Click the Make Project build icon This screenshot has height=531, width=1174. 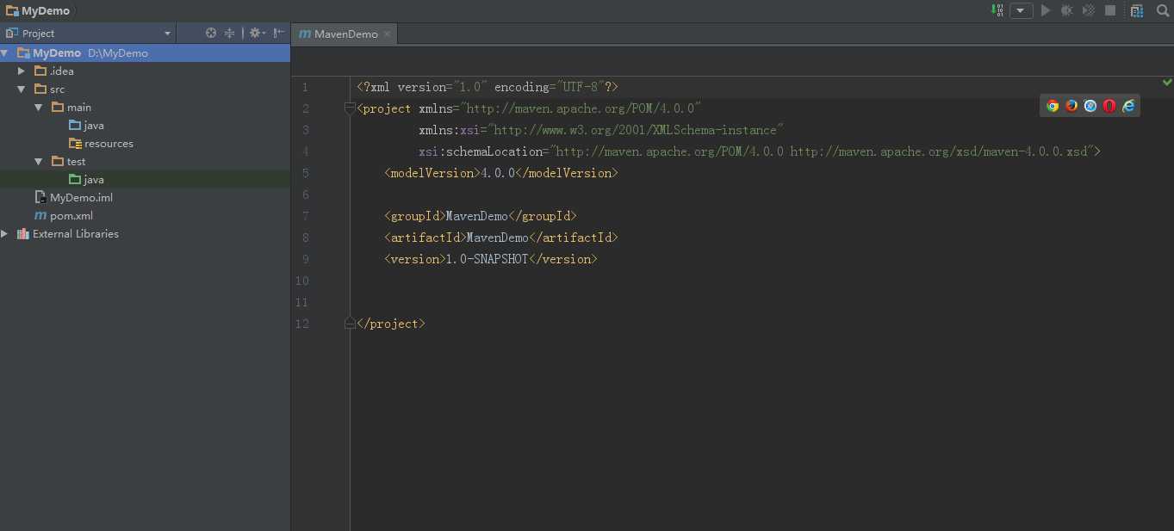tap(997, 10)
